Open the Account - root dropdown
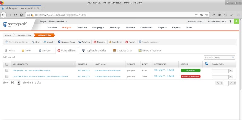The image size is (242, 120). click(196, 21)
